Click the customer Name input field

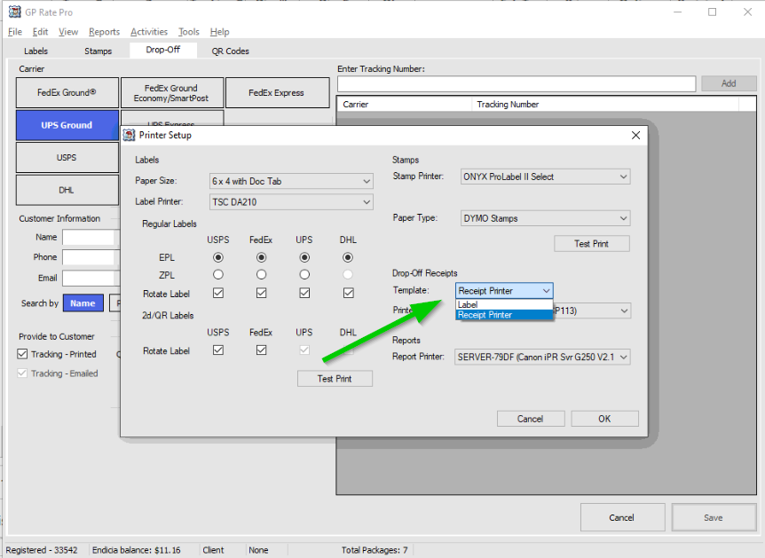click(x=91, y=237)
